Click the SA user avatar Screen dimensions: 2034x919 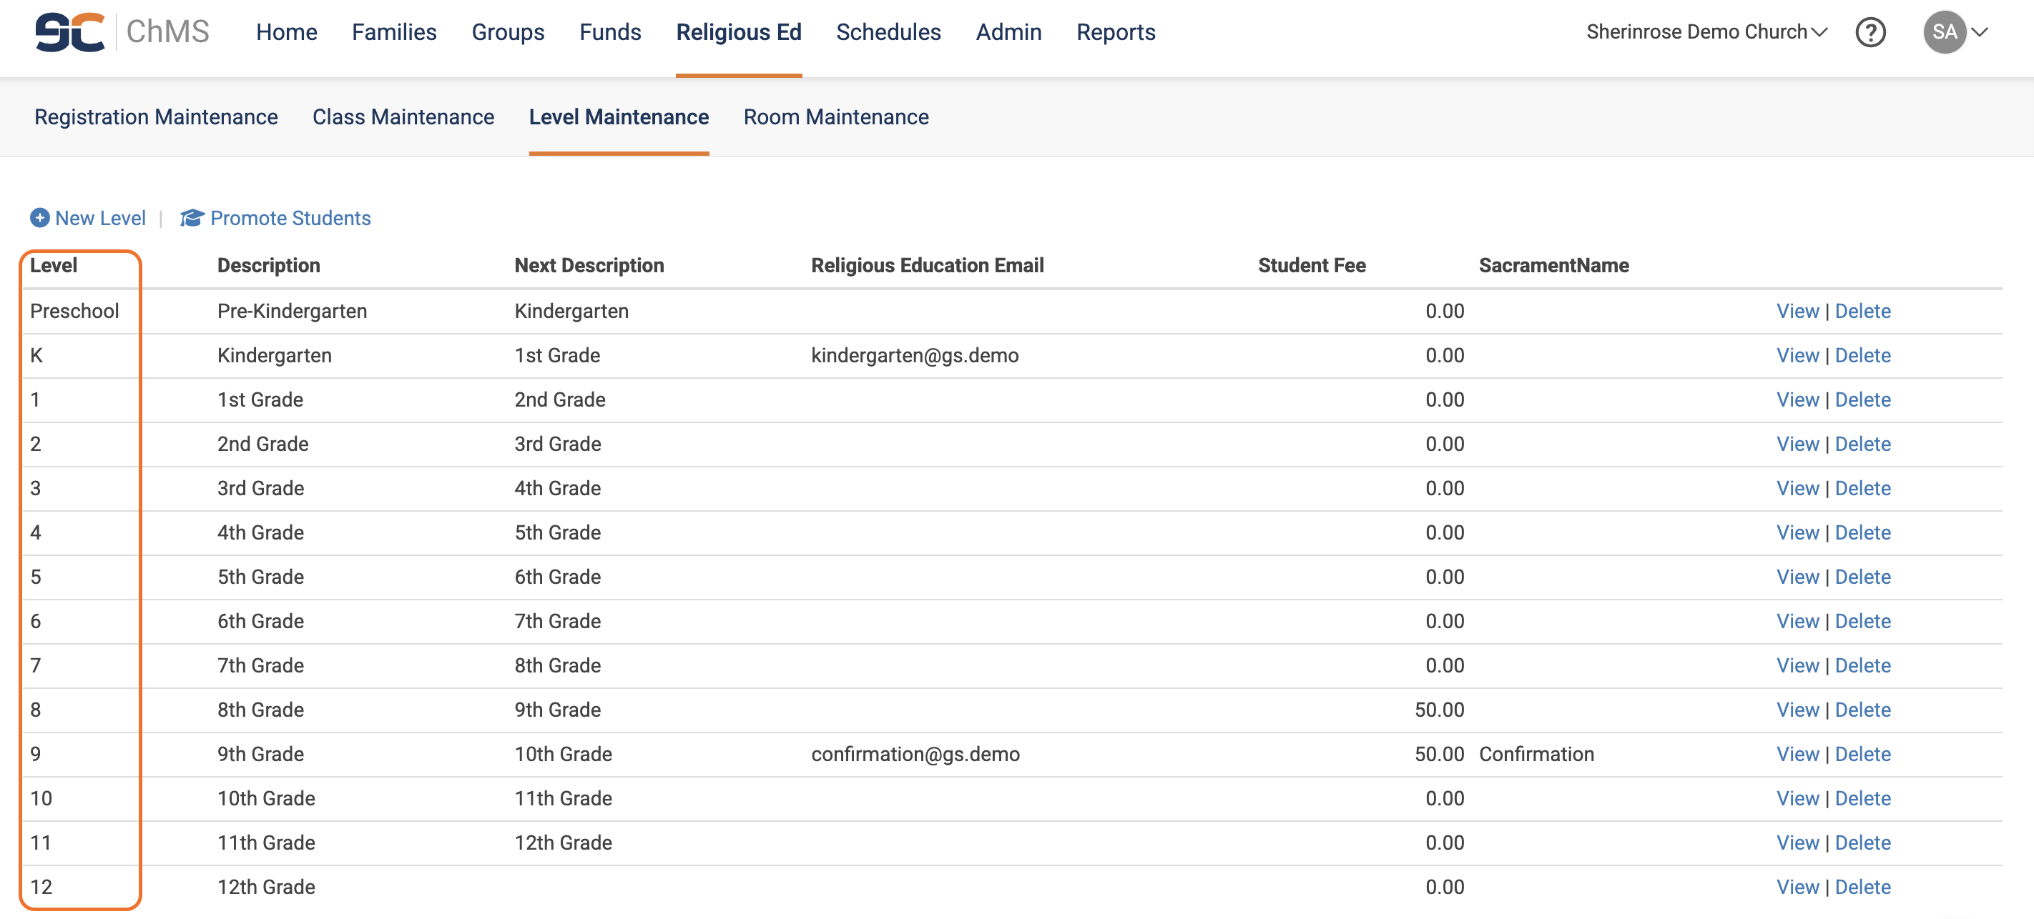1943,32
